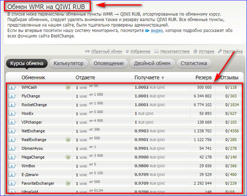Open info icon for RocketChange exchanger

click(12, 105)
